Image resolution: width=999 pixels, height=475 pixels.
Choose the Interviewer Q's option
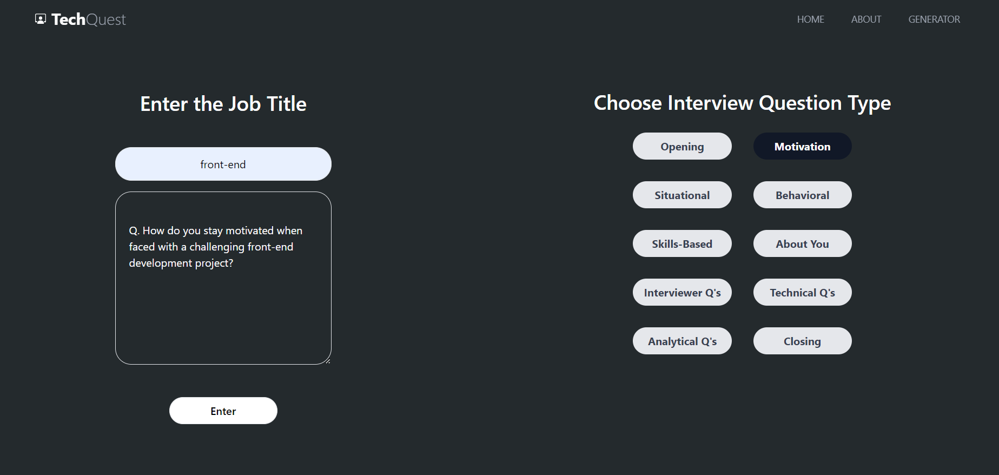[x=682, y=293]
